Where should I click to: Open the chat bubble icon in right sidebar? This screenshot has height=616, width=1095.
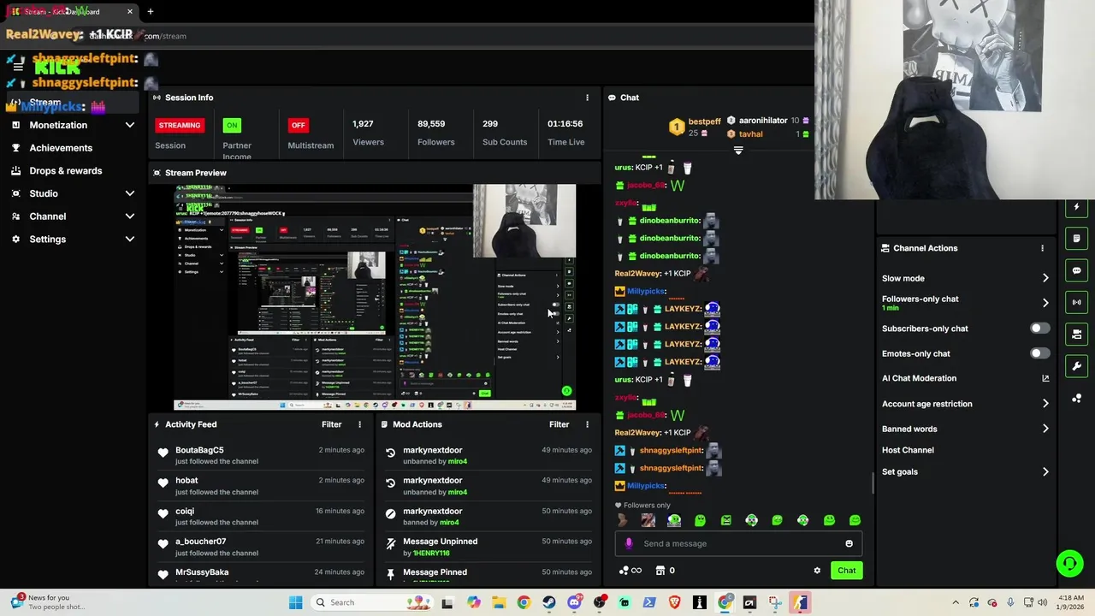point(1077,270)
